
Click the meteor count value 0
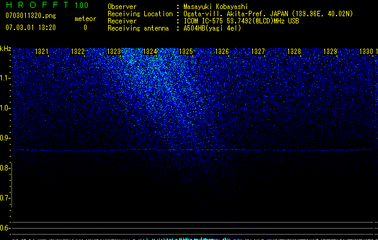[85, 28]
